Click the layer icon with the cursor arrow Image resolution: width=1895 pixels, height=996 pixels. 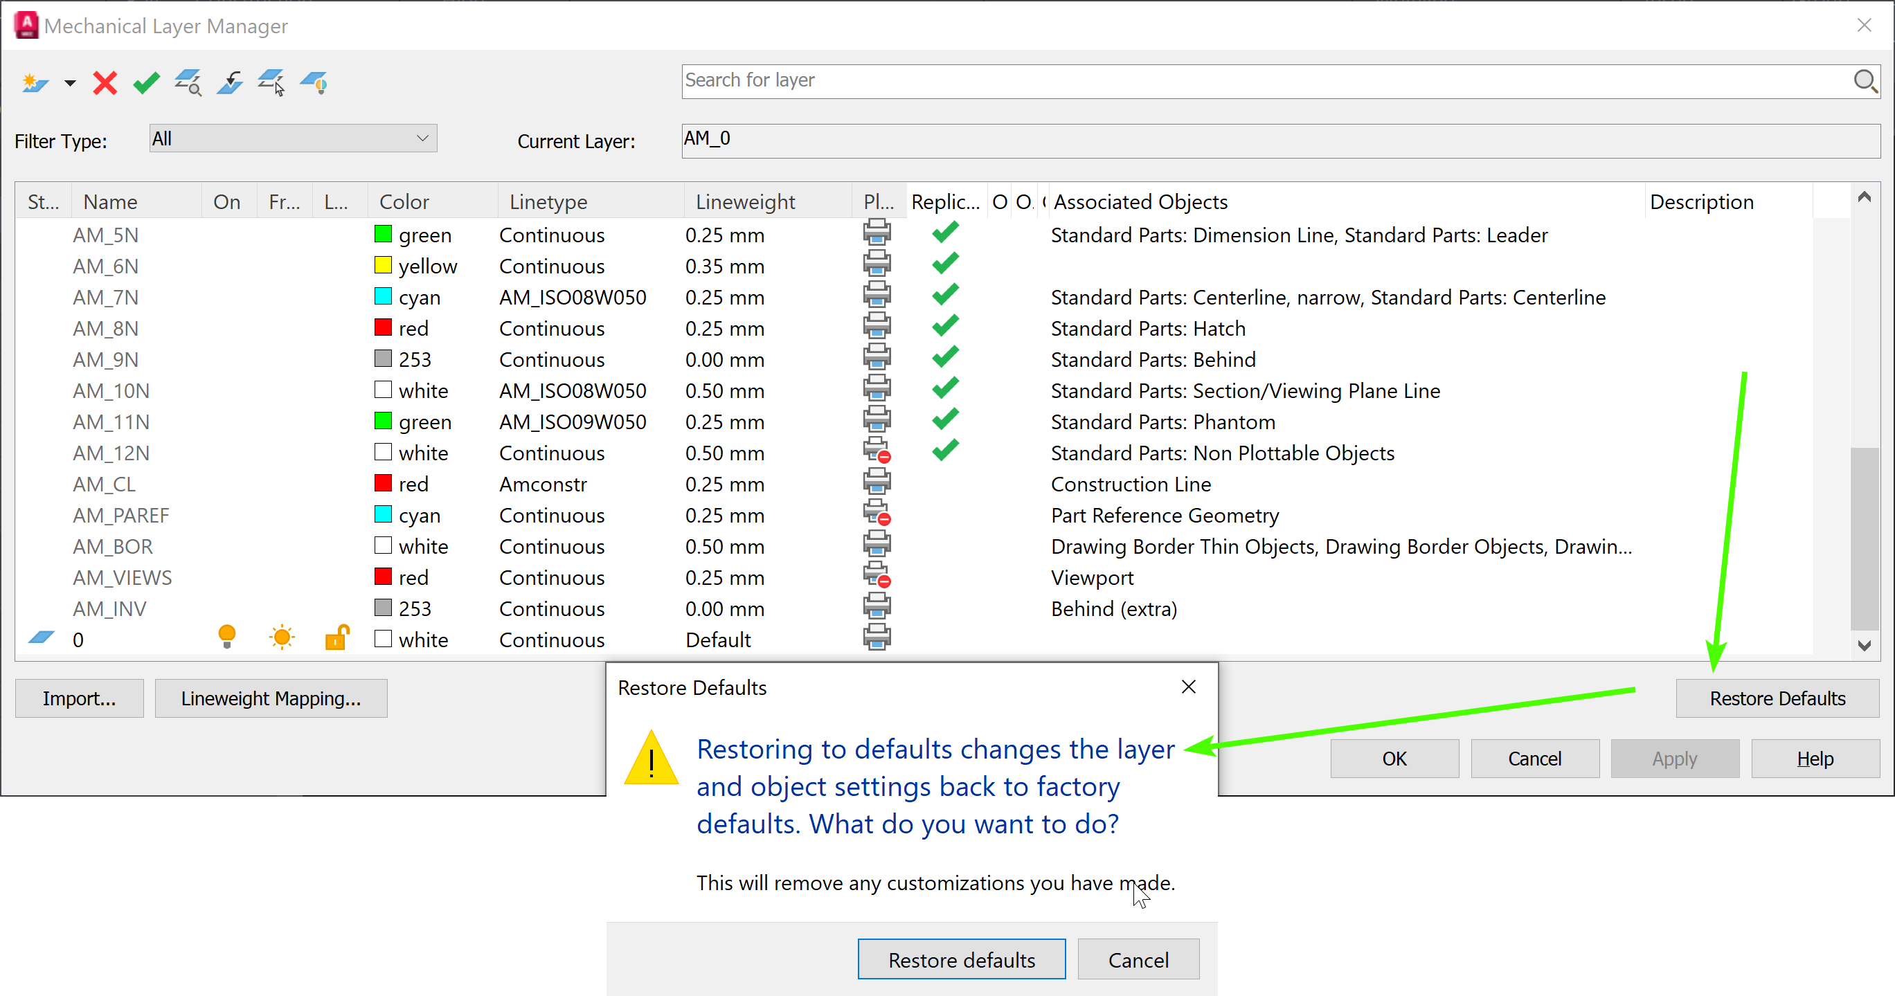[271, 82]
